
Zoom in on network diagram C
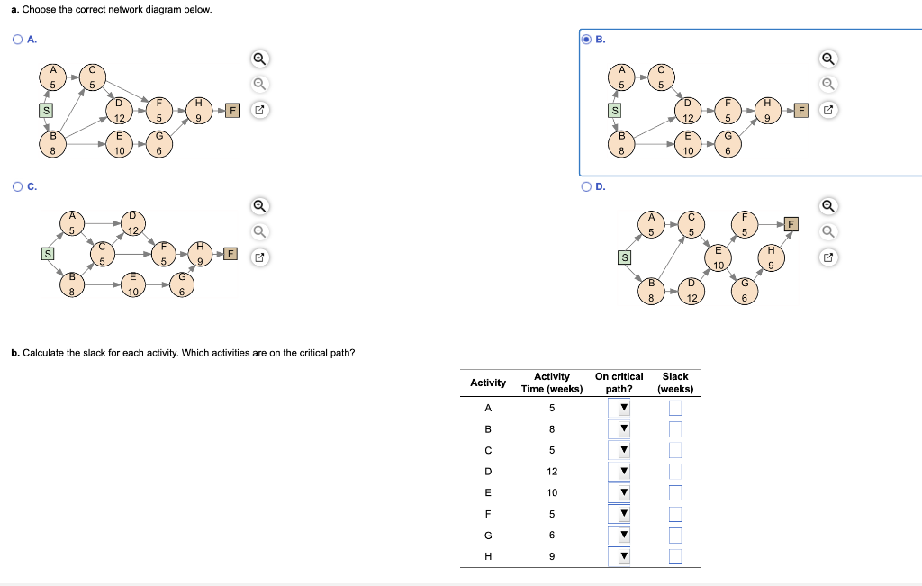[x=260, y=206]
